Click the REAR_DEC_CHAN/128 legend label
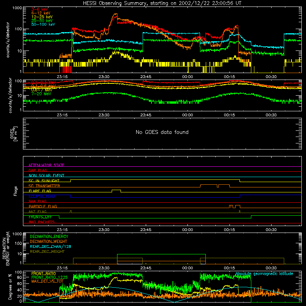 click(50, 246)
